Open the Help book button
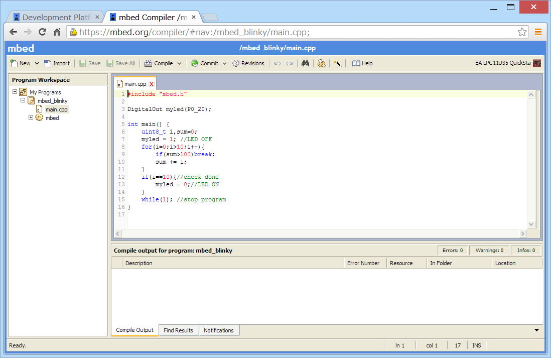Image resolution: width=551 pixels, height=358 pixels. coord(362,63)
